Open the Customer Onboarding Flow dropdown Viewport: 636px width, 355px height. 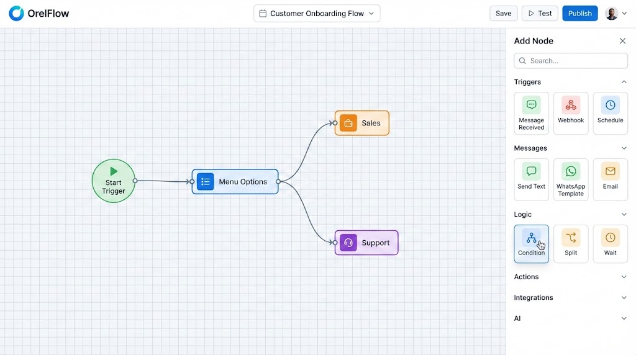click(317, 14)
